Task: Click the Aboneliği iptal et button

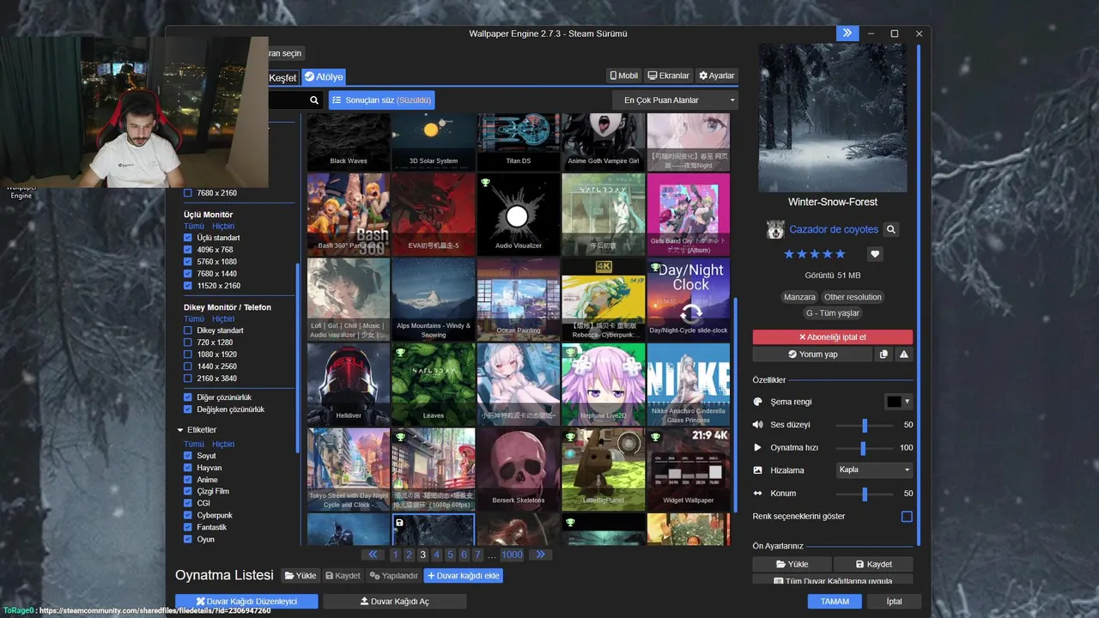Action: [833, 337]
